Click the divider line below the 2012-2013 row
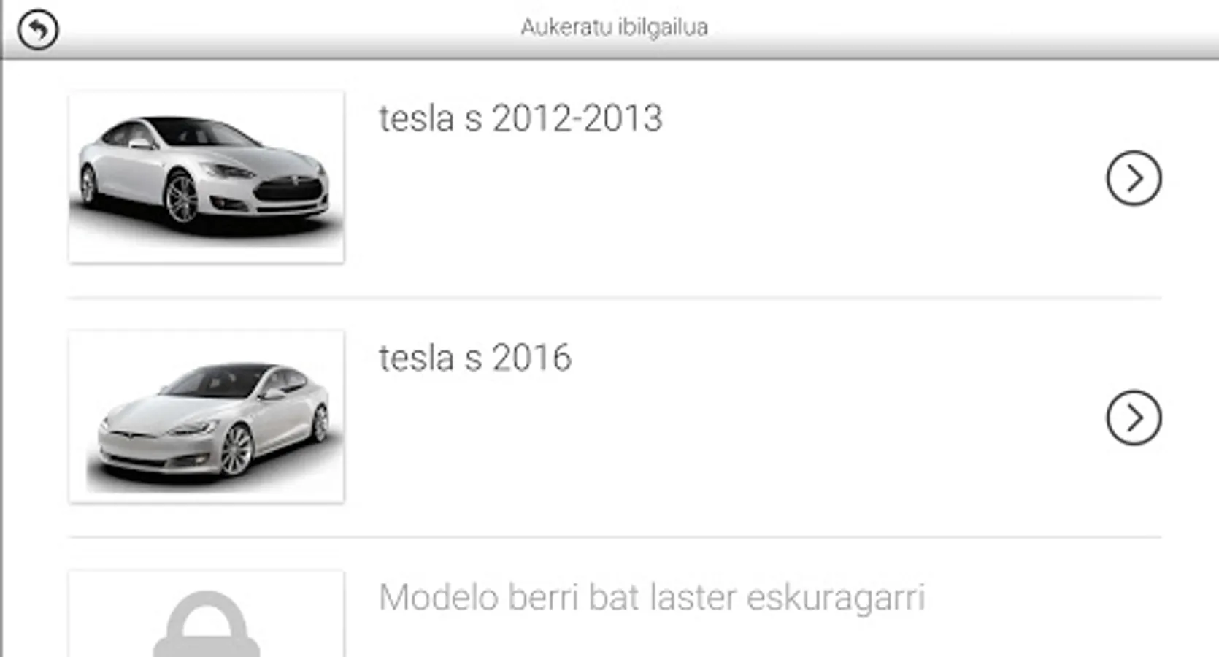1219x657 pixels. pos(615,298)
